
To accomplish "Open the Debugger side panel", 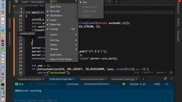I will click(x=178, y=36).
